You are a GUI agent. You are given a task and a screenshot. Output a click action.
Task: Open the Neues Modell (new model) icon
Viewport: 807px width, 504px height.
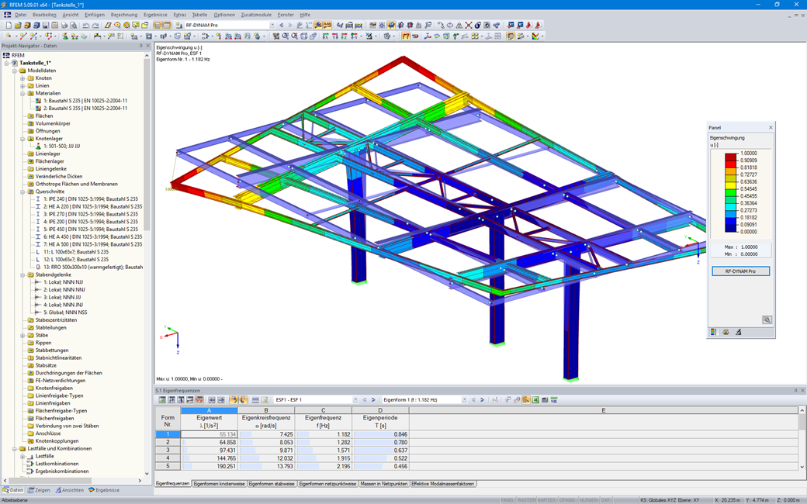tap(9, 26)
